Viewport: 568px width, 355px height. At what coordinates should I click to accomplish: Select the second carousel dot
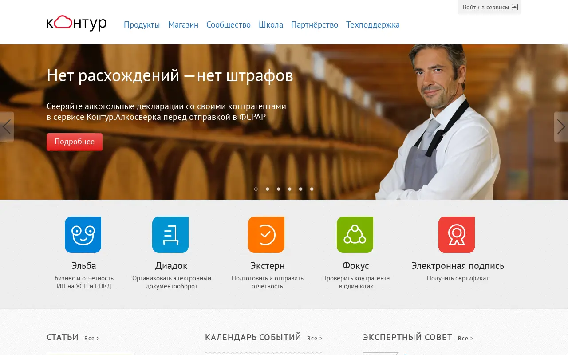tap(267, 189)
